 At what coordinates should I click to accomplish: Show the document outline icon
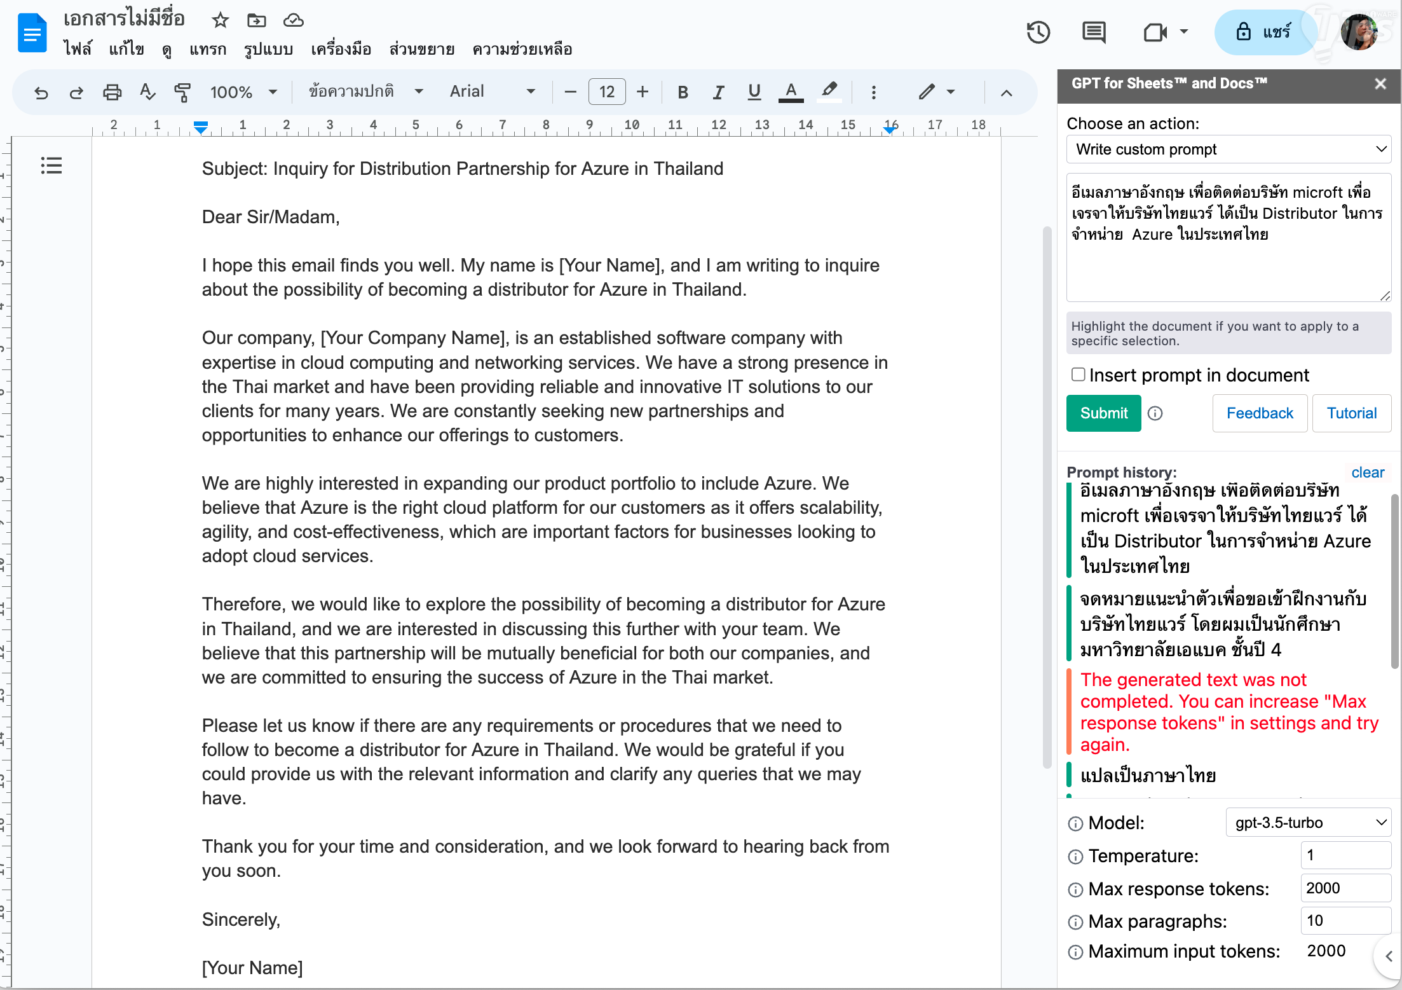pyautogui.click(x=51, y=166)
